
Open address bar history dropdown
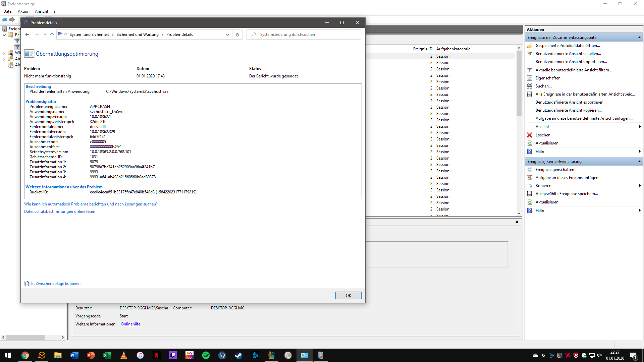click(x=227, y=35)
